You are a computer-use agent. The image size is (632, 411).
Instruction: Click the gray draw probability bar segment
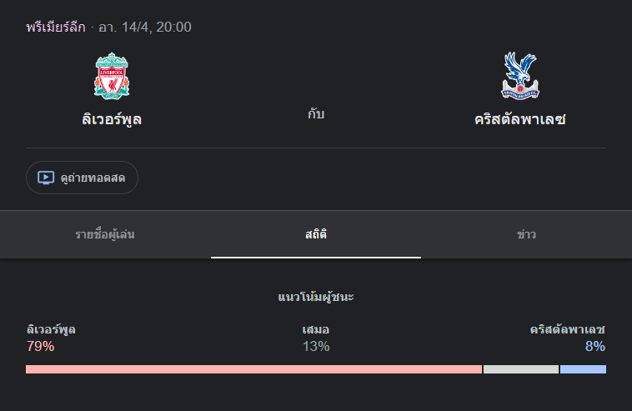point(521,369)
